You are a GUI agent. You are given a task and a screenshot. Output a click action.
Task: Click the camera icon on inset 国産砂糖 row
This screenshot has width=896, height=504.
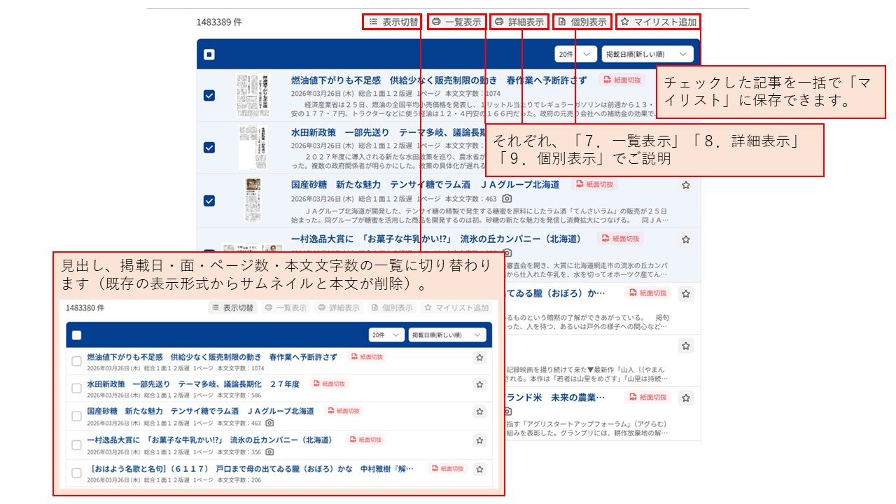tap(269, 423)
